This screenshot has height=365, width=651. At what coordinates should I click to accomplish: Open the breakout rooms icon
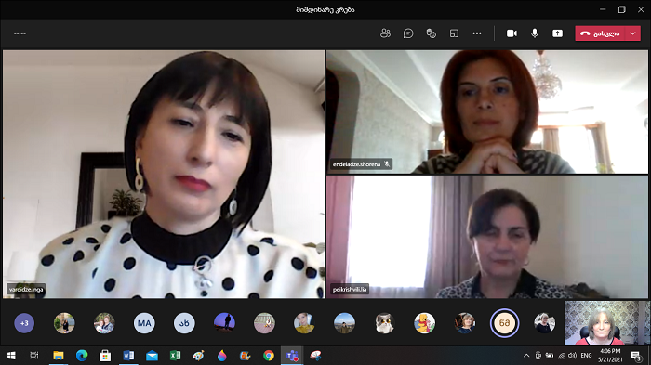[454, 33]
